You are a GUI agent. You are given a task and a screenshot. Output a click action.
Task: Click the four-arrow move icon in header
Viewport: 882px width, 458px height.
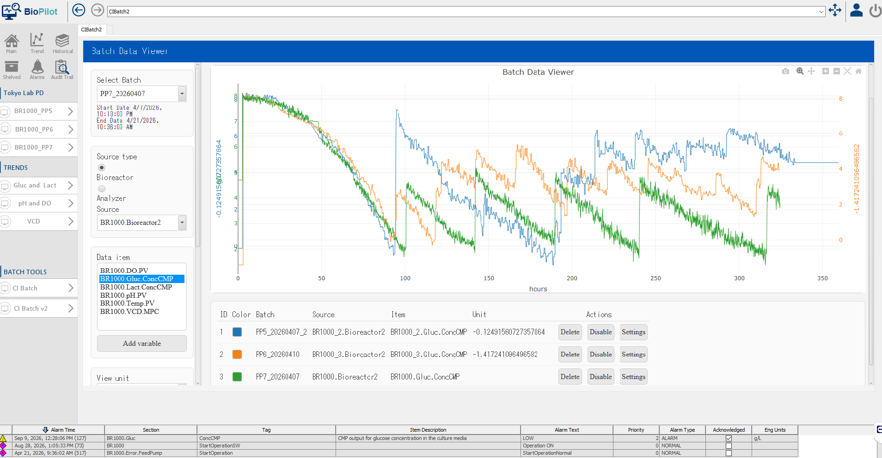coord(835,10)
